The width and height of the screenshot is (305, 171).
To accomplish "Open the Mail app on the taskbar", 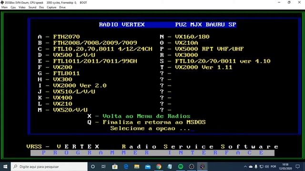I will 148,167.
